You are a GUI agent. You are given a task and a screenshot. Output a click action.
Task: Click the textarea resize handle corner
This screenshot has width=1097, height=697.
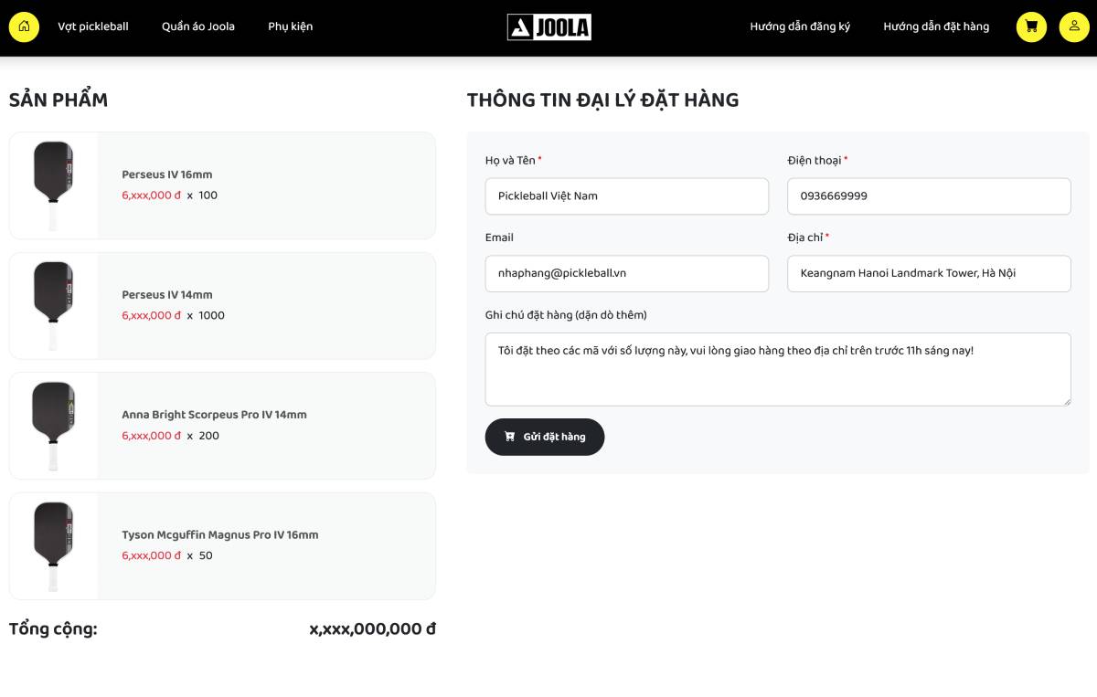(1066, 401)
